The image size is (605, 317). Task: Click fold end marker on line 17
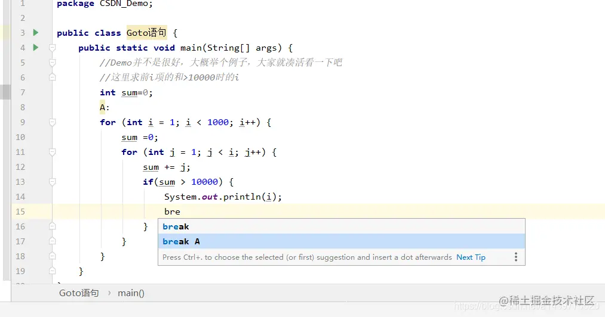tap(52, 241)
